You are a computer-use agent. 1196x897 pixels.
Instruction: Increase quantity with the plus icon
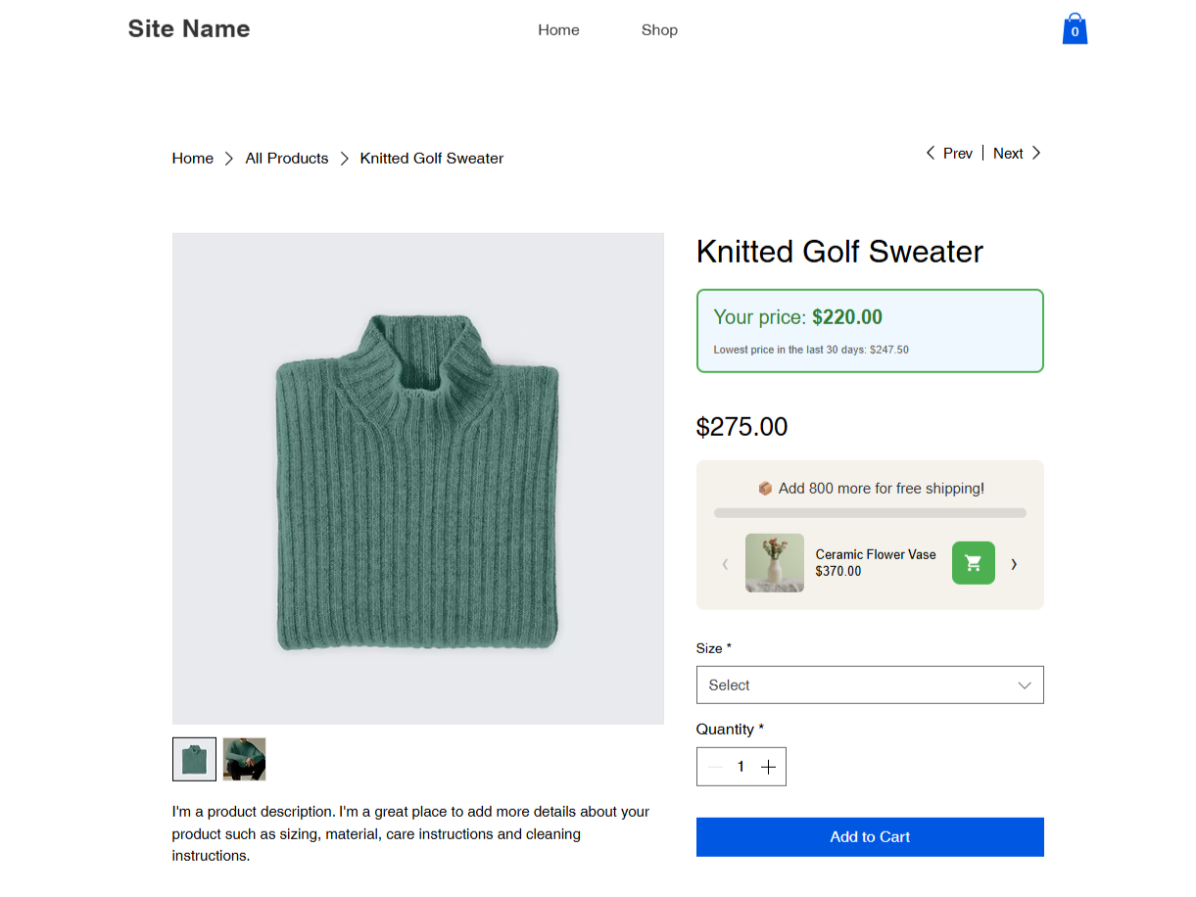coord(768,767)
